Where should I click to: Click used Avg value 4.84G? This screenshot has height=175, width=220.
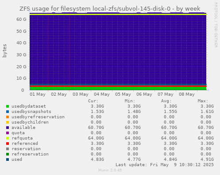[x=170, y=159]
